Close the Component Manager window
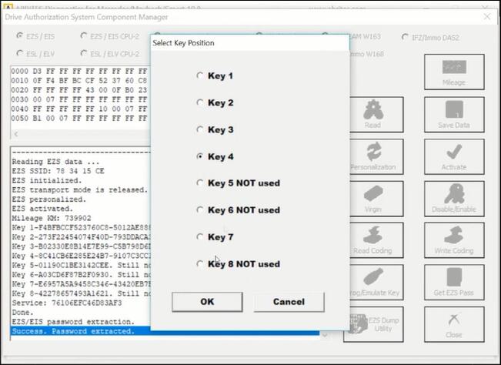This screenshot has width=501, height=365. (x=487, y=17)
